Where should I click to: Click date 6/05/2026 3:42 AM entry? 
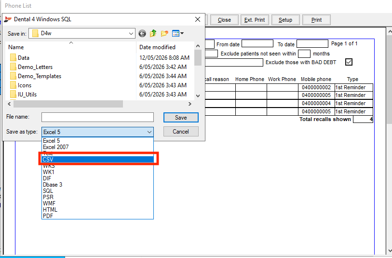click(163, 67)
